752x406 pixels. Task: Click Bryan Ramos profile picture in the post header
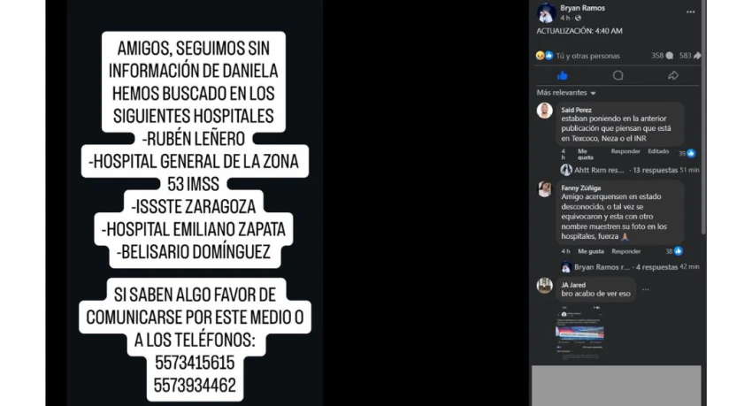(546, 13)
